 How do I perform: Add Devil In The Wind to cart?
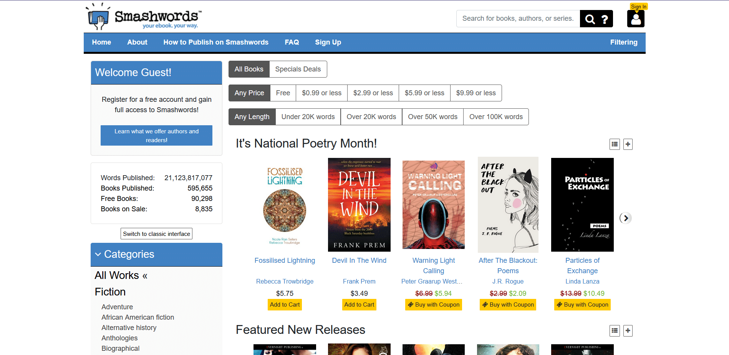click(x=359, y=305)
